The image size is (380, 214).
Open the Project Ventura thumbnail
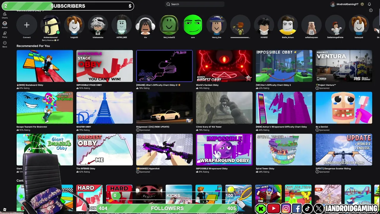tap(344, 66)
